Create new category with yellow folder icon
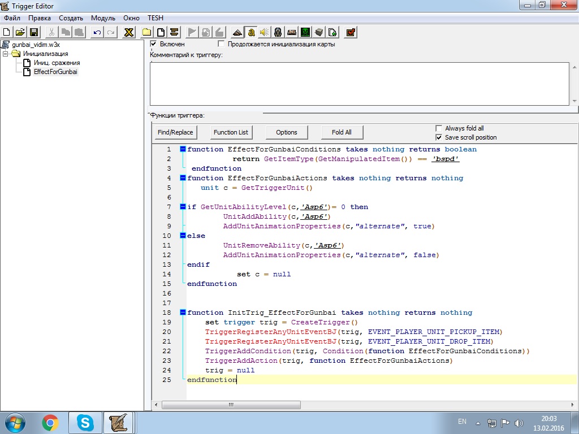 147,32
